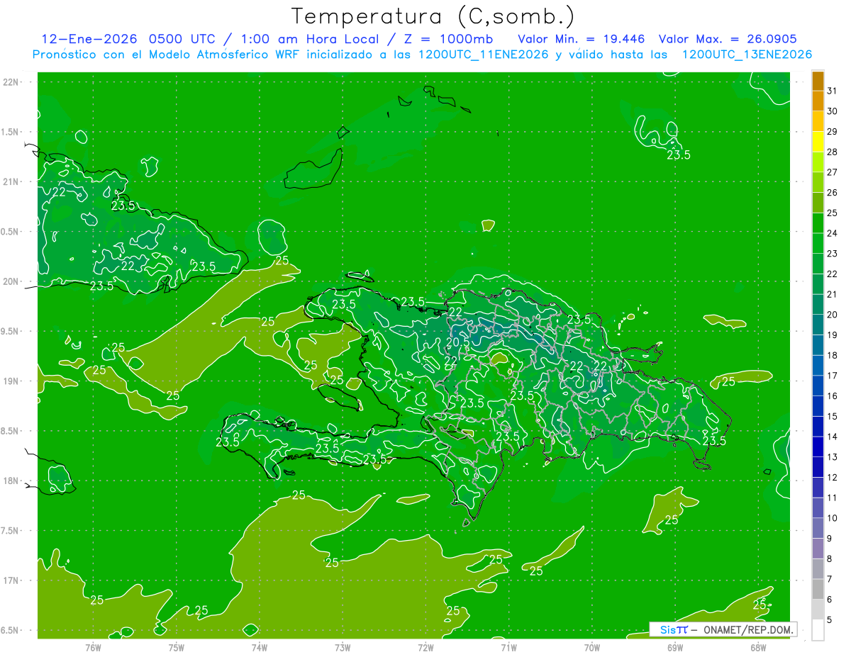Image resolution: width=851 pixels, height=657 pixels.
Task: Pick the yellow swatch between 28 and 29
Action: (x=818, y=142)
